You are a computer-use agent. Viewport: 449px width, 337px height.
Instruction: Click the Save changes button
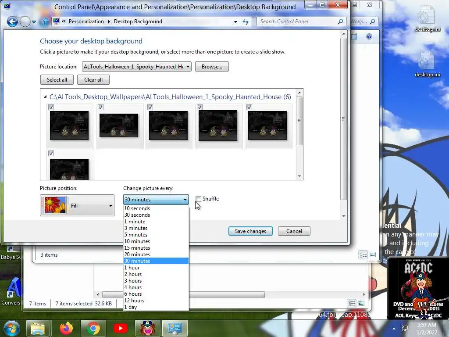250,231
